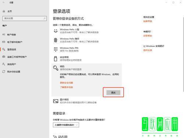This screenshot has width=184, height=138.
Task: Open 更新安全问题 update security questions link
Action: (x=66, y=83)
